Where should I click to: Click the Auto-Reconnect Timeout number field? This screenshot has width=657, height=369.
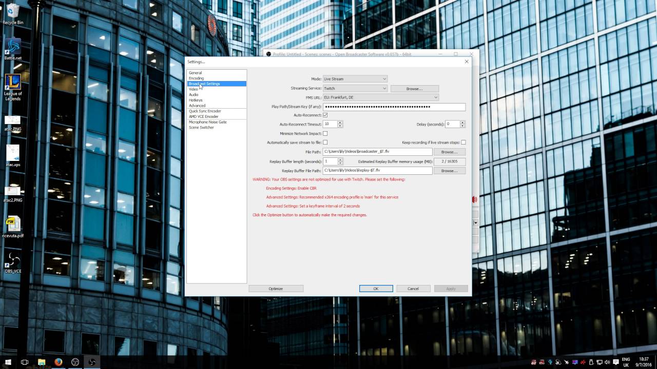[330, 124]
